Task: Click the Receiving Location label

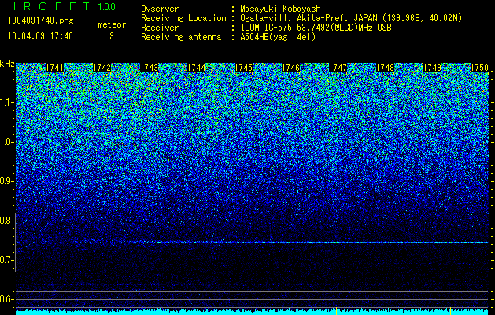Action: [x=183, y=18]
